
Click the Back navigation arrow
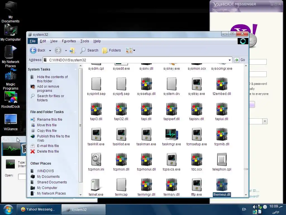pos(33,50)
